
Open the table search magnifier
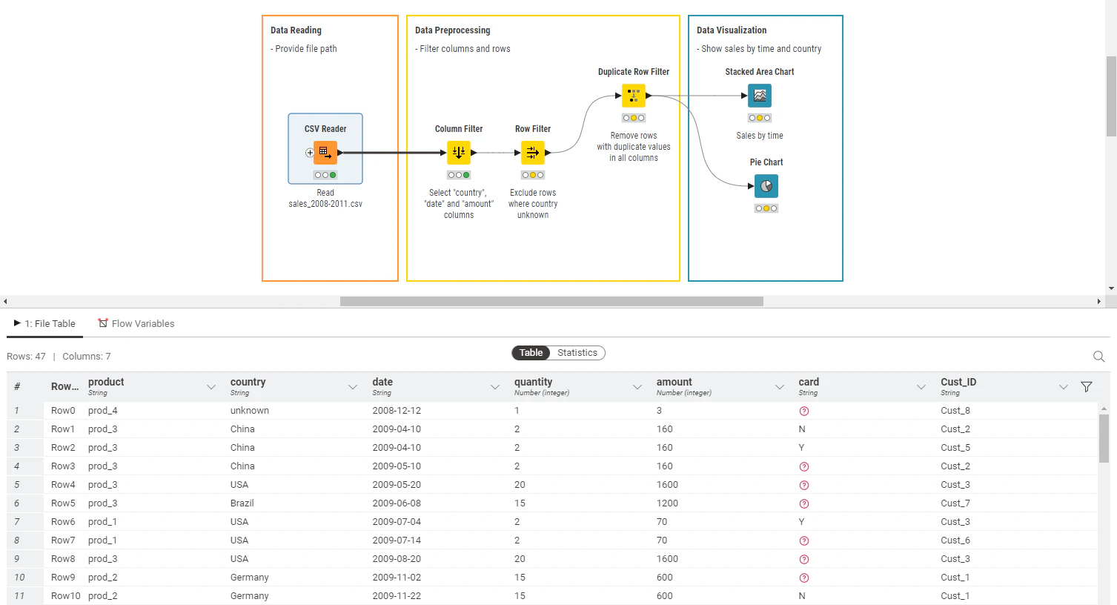click(x=1098, y=356)
